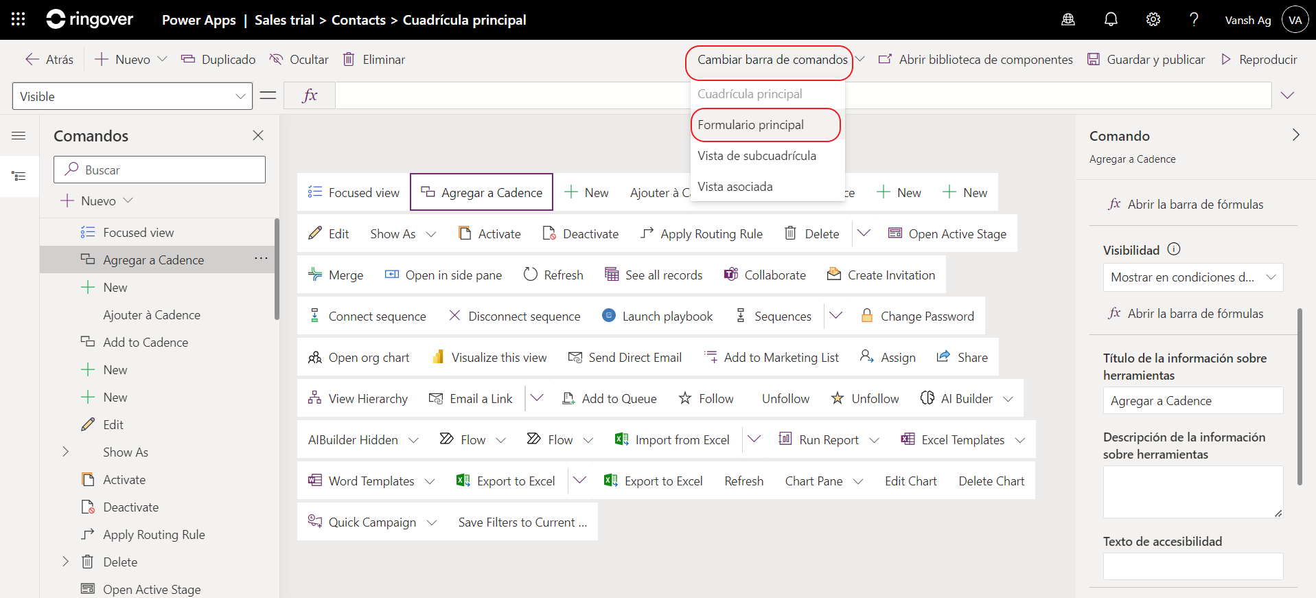Click Duplicado in the toolbar
Image resolution: width=1316 pixels, height=598 pixels.
(218, 60)
